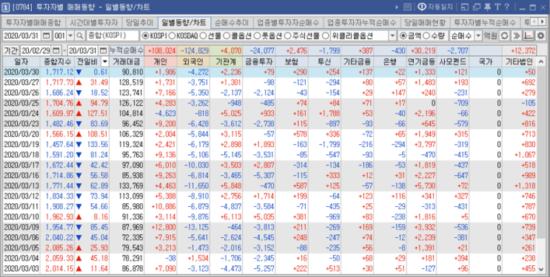This screenshot has height=277, width=550.
Task: Select the KOSPI radio button
Action: pos(145,35)
